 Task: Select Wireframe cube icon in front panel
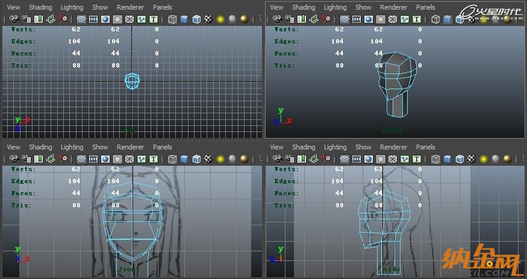click(172, 159)
